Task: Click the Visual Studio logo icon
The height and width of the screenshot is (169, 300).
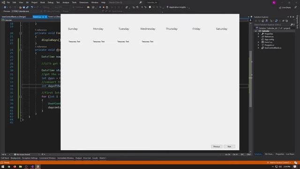Action: (3, 2)
